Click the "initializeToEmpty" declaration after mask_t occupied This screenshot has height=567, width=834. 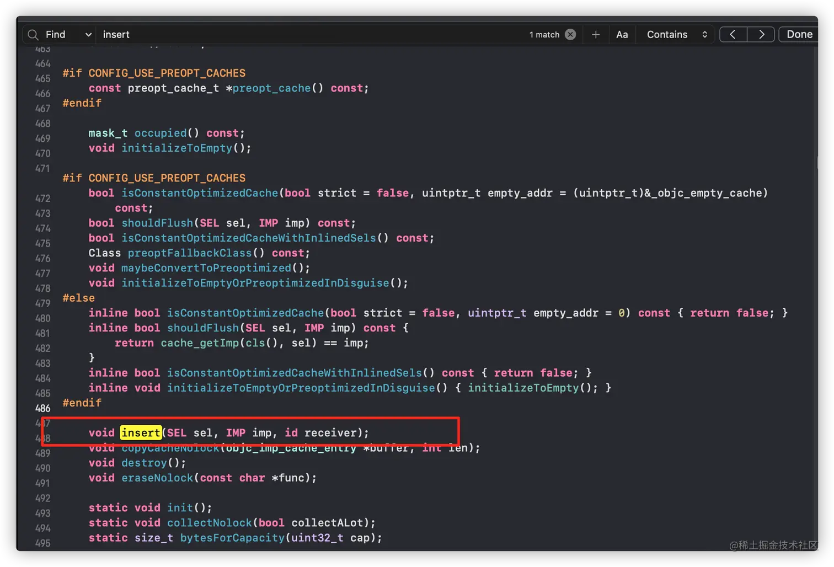click(177, 148)
